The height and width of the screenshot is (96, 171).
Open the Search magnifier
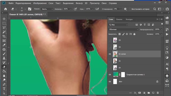[154, 9]
